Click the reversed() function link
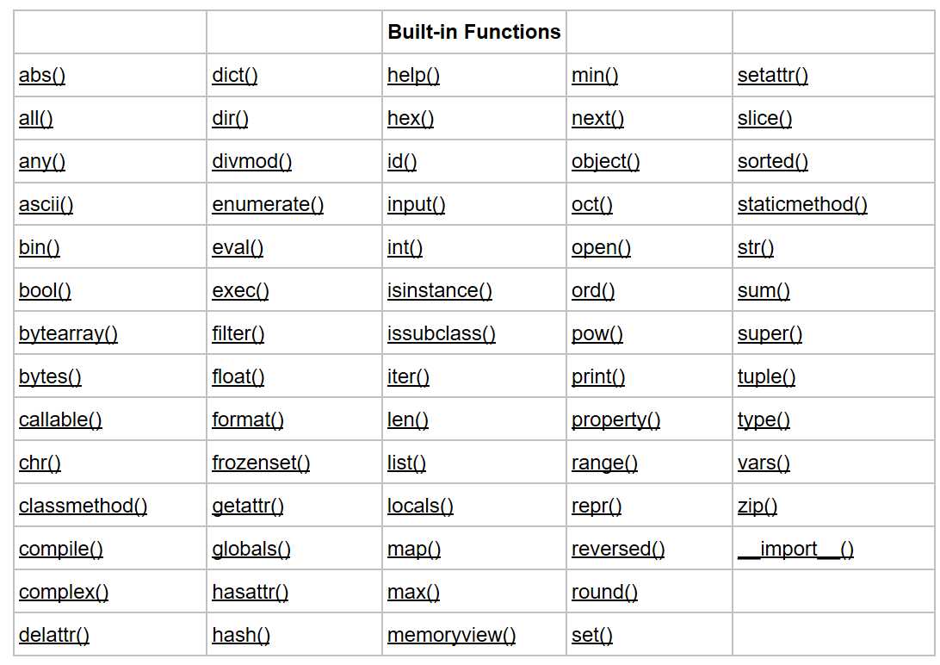The height and width of the screenshot is (665, 940). click(618, 550)
